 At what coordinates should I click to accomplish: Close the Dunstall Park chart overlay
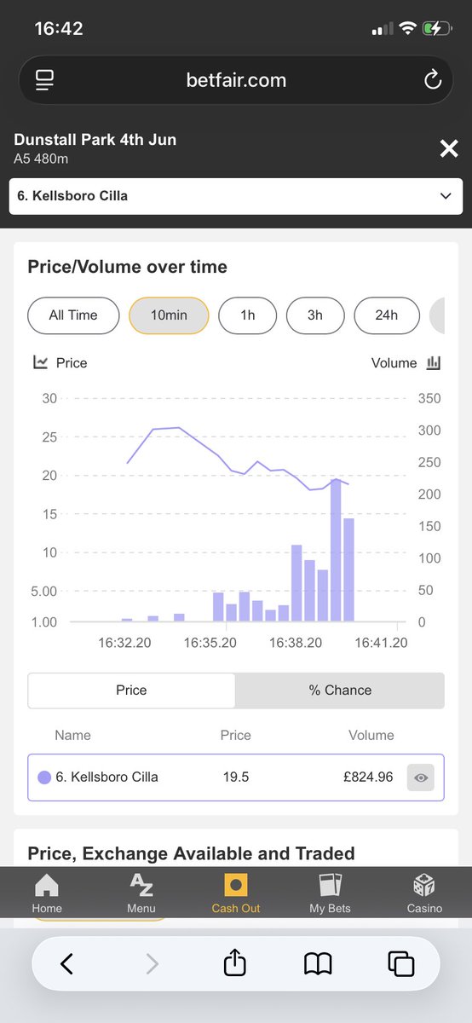449,149
